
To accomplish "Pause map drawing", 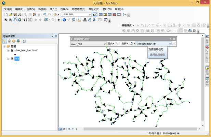I will coord(72,129).
